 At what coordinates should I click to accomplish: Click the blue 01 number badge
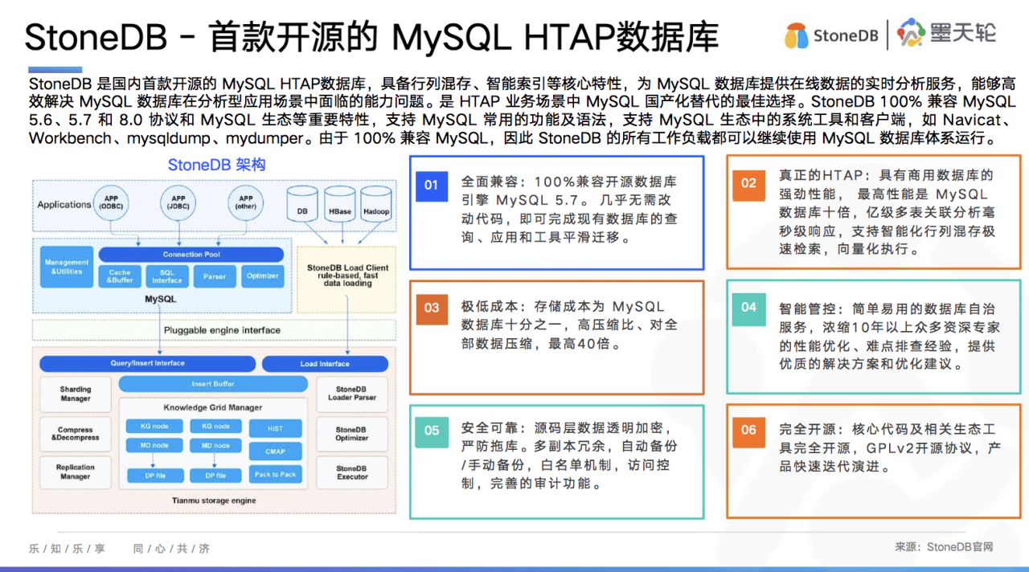tap(432, 185)
